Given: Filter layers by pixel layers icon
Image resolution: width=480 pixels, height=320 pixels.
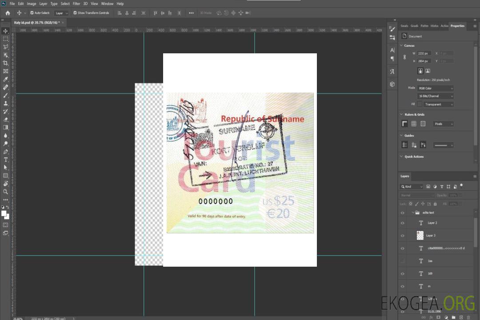Looking at the screenshot, I should point(428,187).
